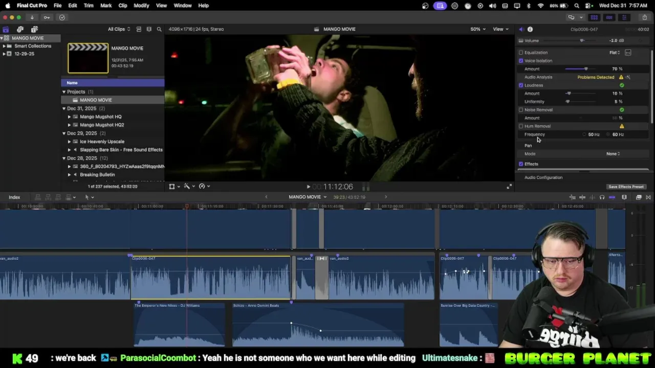The image size is (655, 368).
Task: Open Equalization graphic EQ icon
Action: (628, 53)
